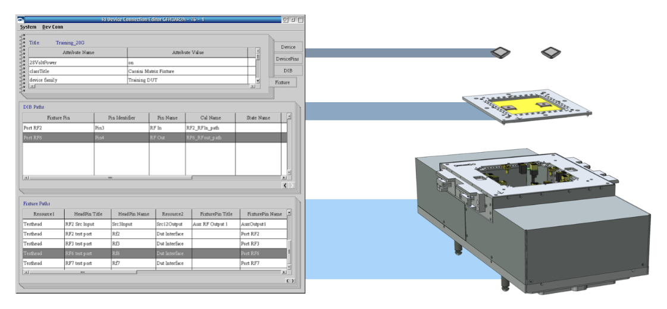Select the Pin4 identifier cell
This screenshot has width=667, height=309.
pos(121,137)
